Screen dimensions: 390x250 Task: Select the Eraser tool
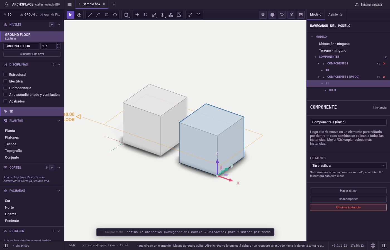coord(79,15)
